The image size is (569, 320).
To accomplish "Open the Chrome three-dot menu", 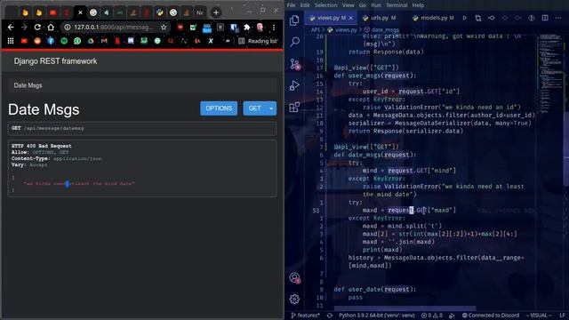I will pyautogui.click(x=274, y=28).
